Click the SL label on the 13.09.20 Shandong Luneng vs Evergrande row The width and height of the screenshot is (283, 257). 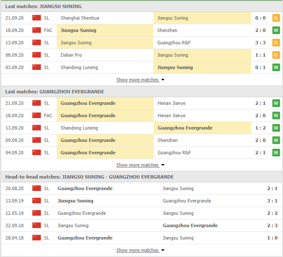click(46, 128)
